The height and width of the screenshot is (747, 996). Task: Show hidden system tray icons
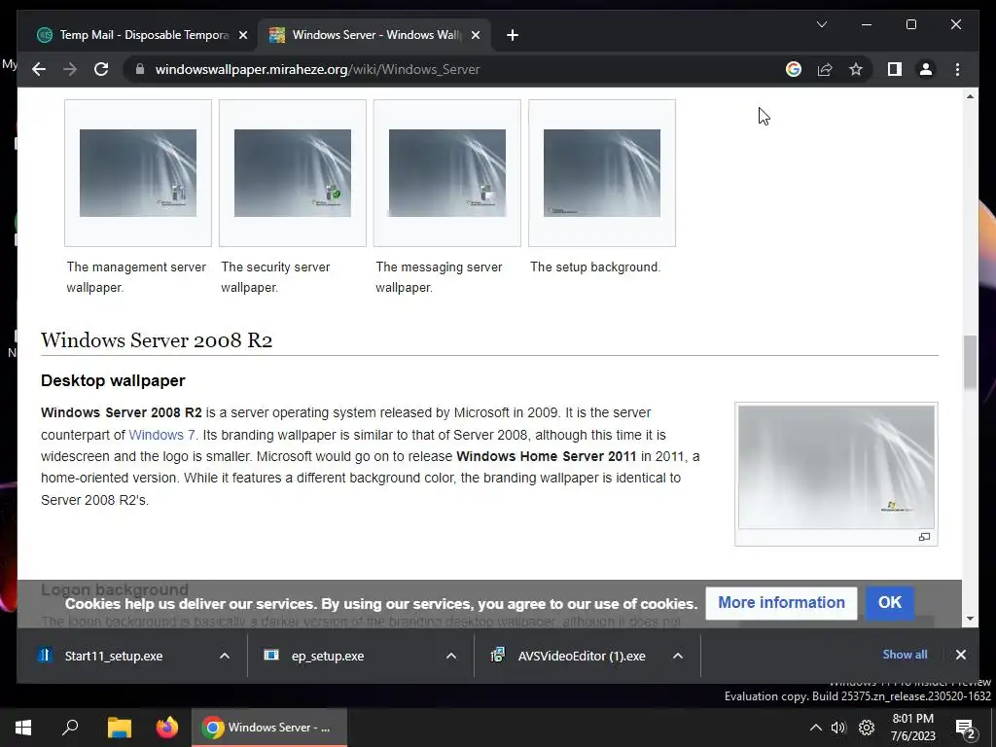pyautogui.click(x=816, y=728)
